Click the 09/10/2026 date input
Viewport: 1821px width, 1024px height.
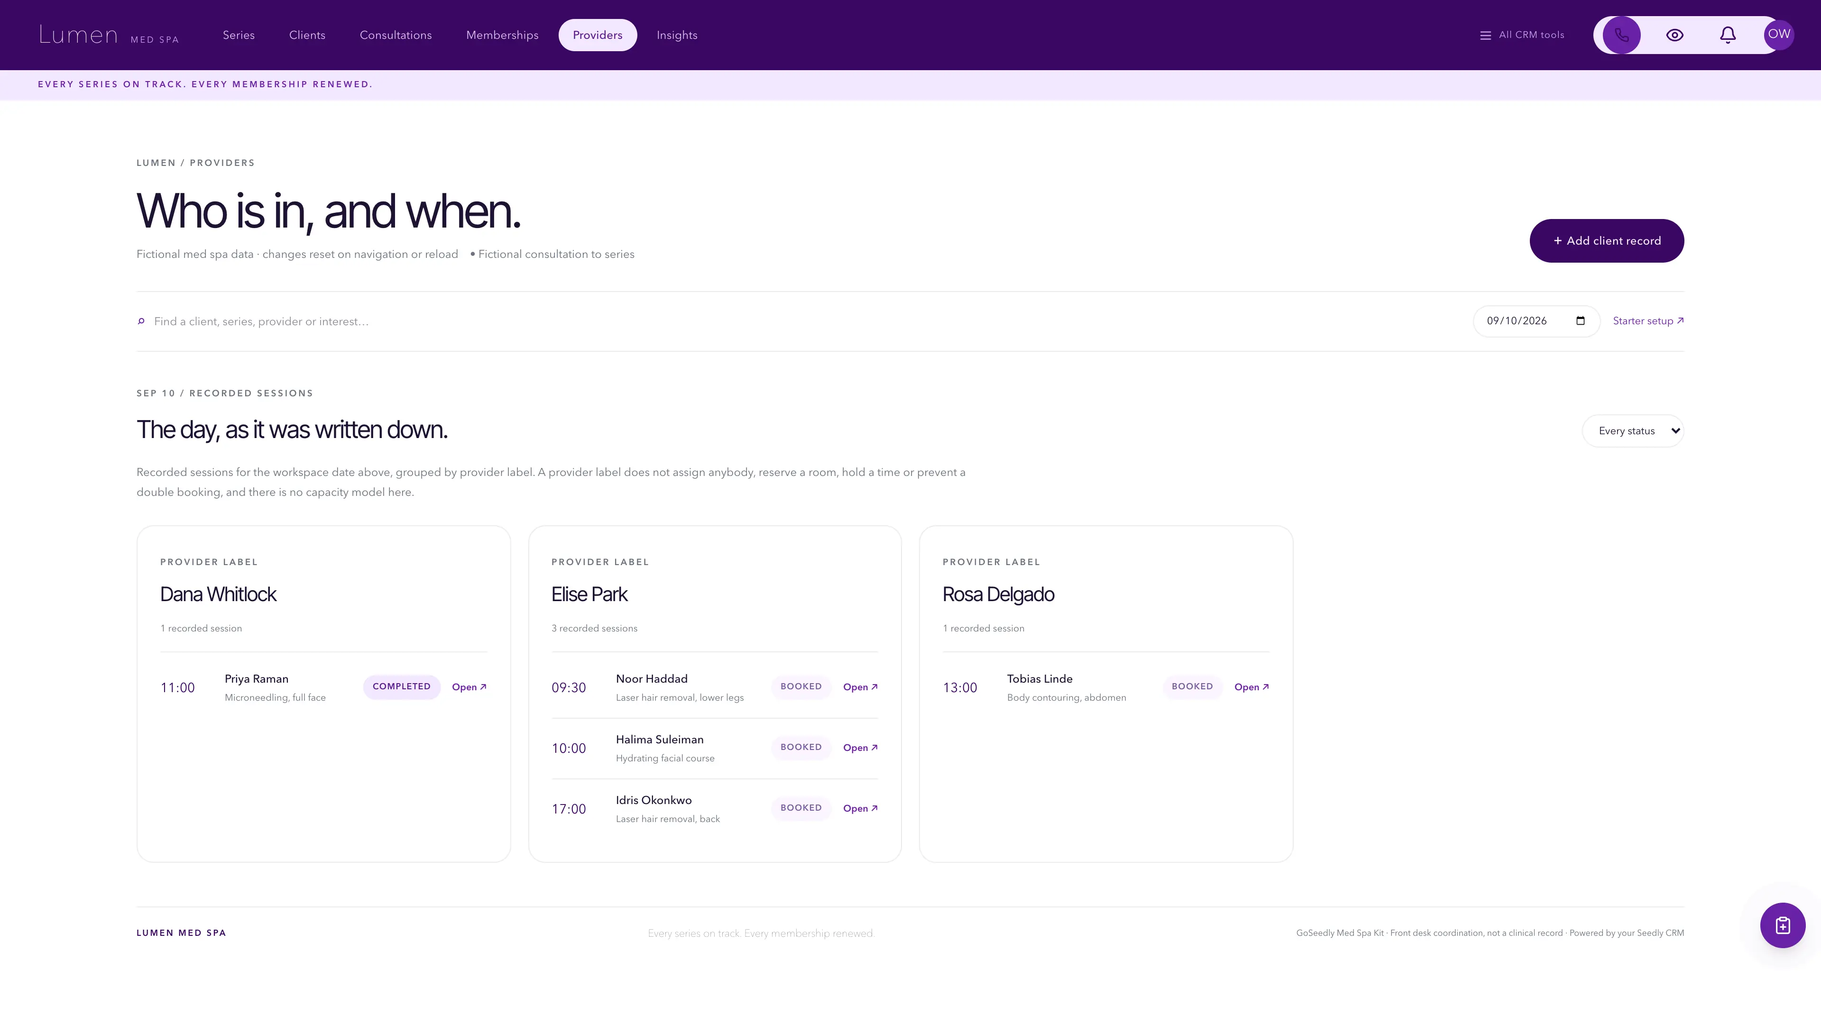click(1536, 321)
